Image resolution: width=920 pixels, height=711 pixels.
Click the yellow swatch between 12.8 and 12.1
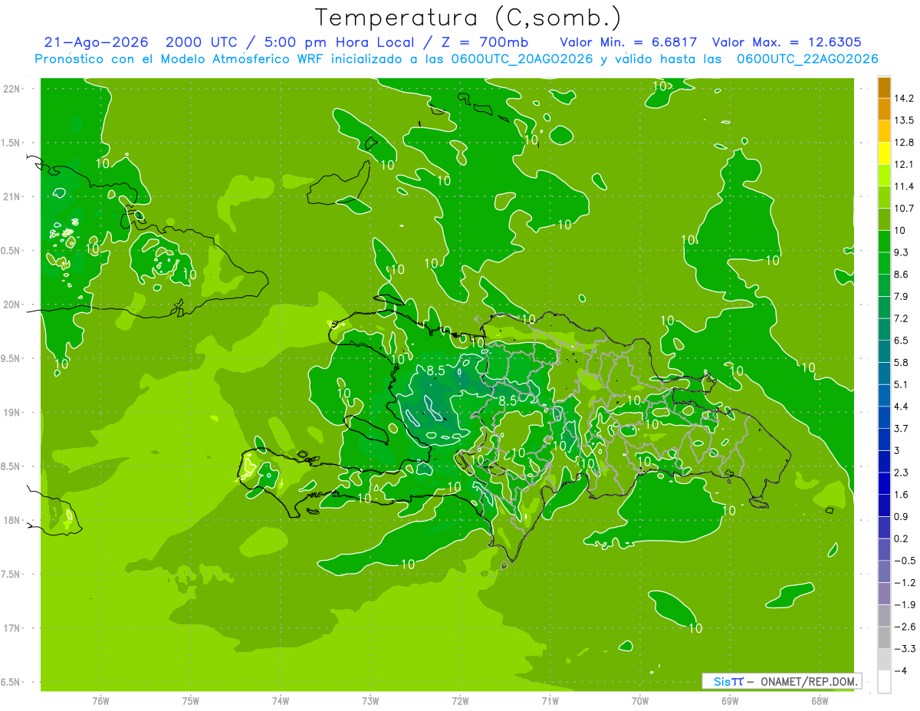(884, 153)
